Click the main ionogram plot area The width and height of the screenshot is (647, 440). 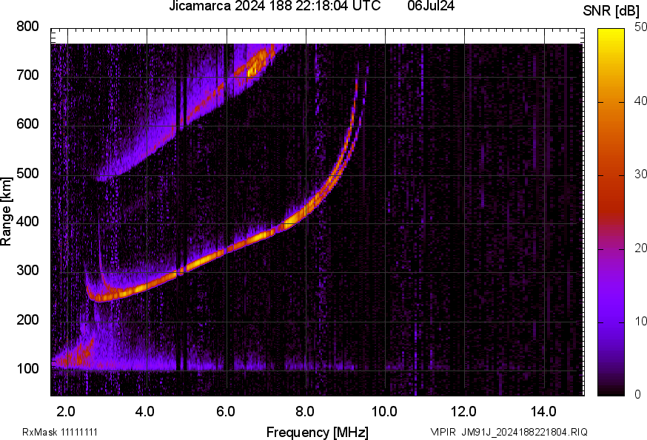[318, 212]
